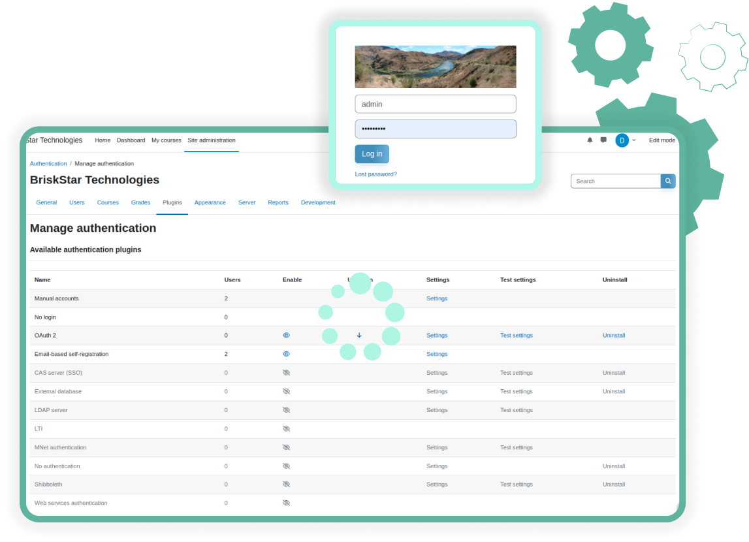This screenshot has height=542, width=749.
Task: Open Settings for Manual accounts
Action: [437, 298]
